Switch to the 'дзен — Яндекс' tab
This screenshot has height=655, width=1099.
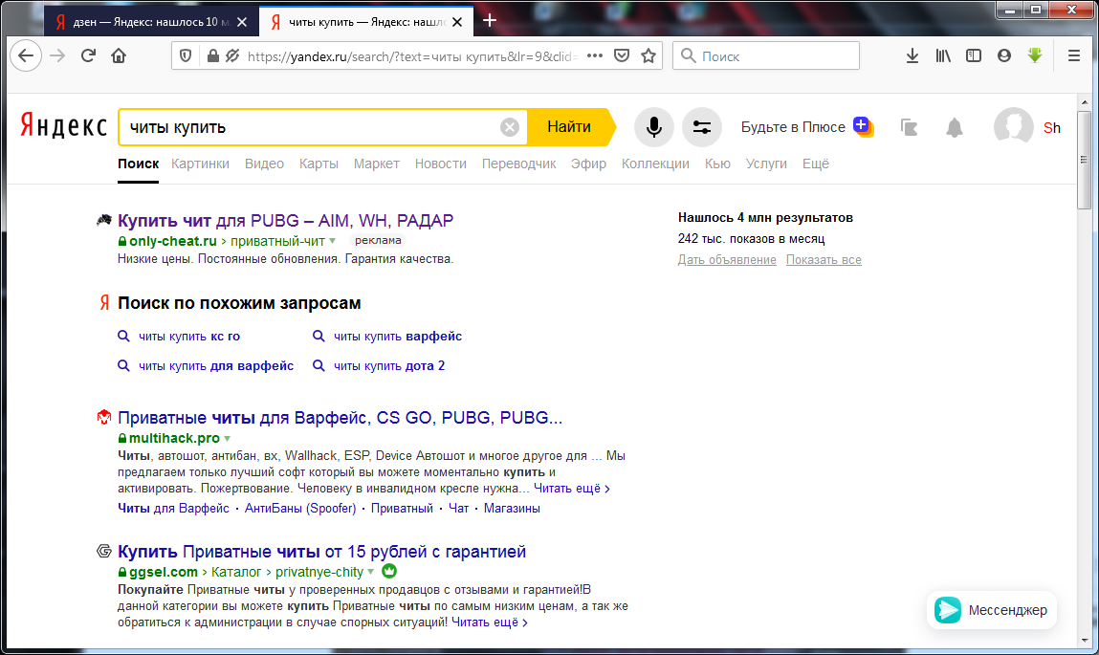151,22
